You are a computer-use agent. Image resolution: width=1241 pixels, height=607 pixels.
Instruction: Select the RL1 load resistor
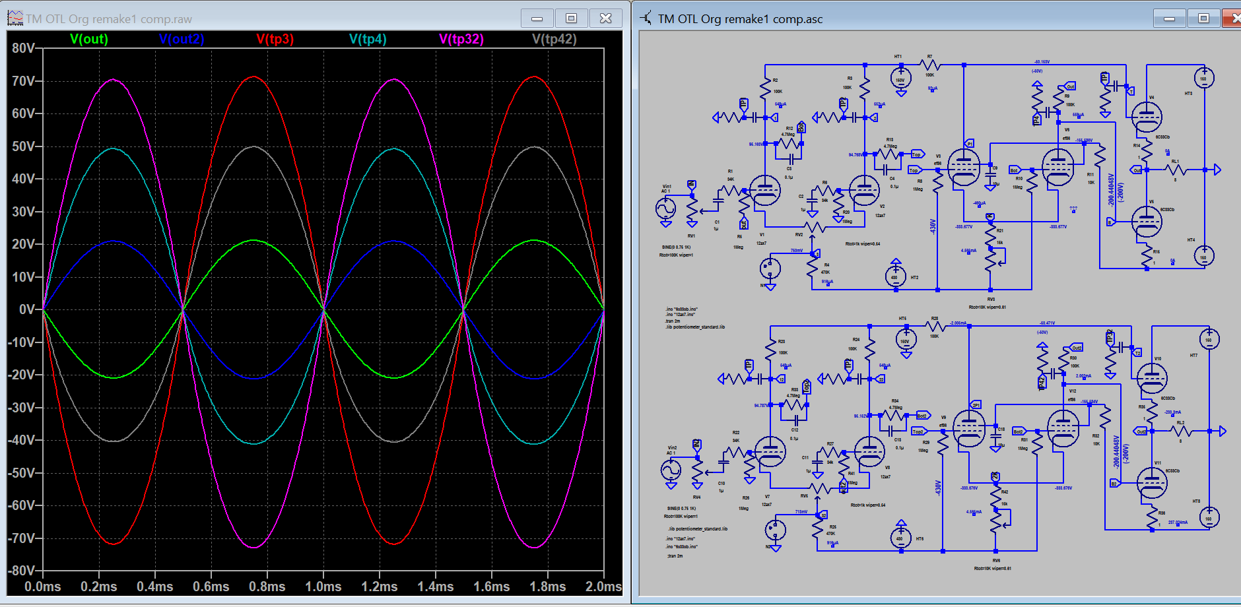[x=1176, y=170]
